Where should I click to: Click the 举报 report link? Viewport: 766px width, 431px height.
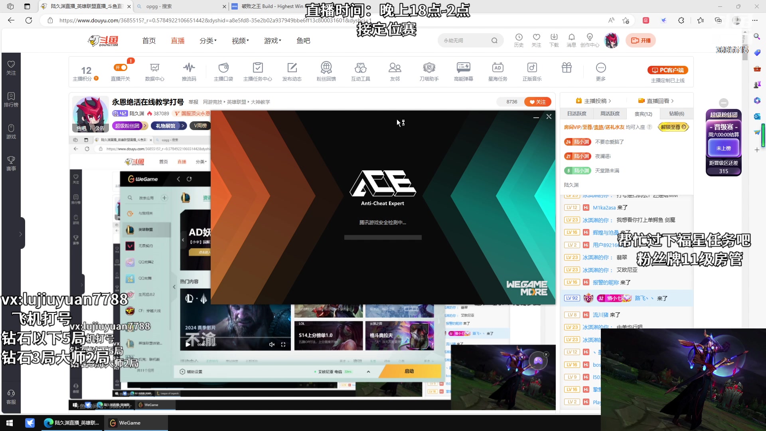(193, 102)
